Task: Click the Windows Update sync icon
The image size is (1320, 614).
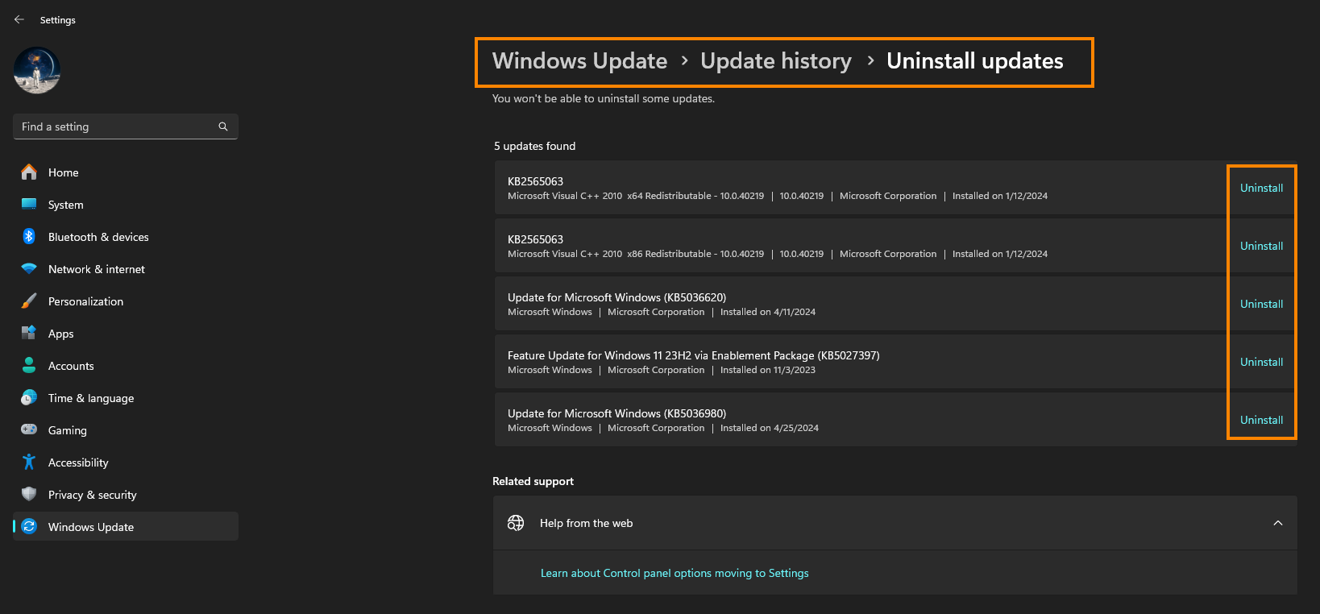Action: [x=29, y=526]
